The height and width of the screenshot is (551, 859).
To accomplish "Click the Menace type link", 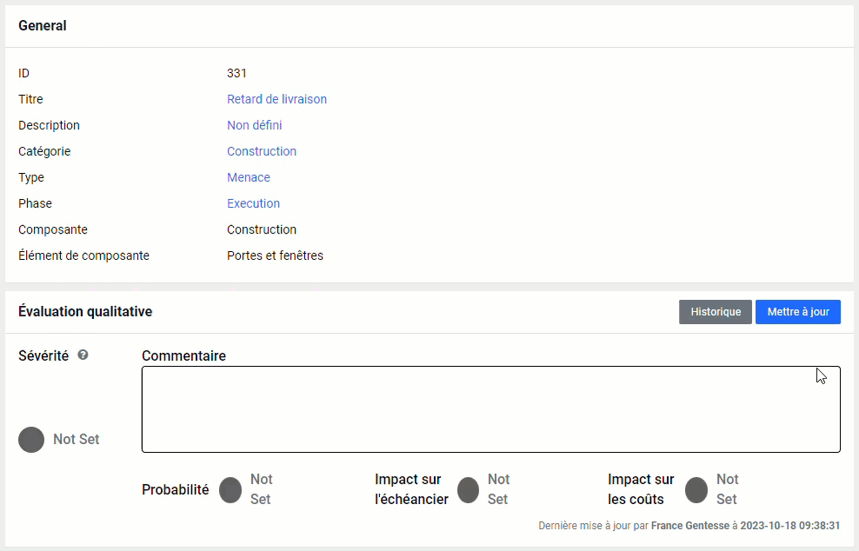I will tap(249, 177).
